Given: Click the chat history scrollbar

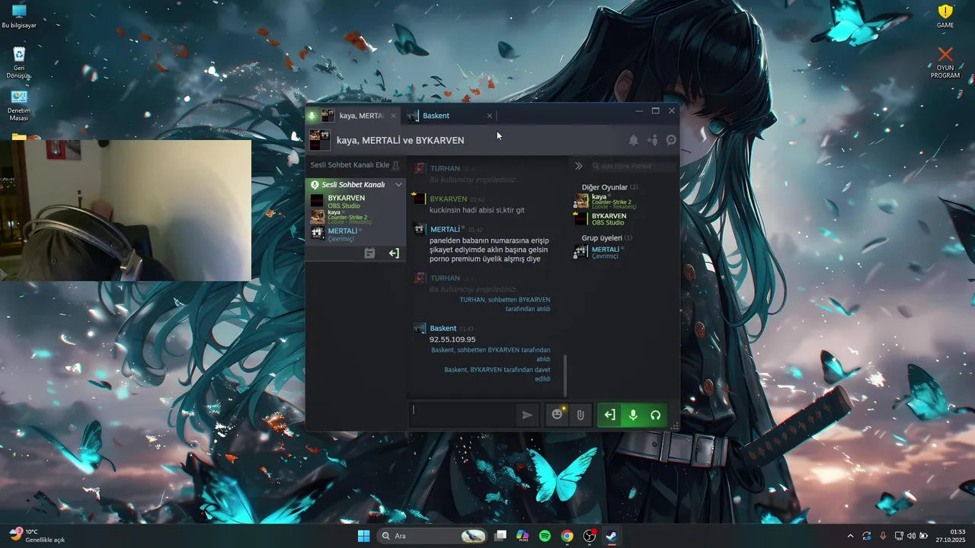Looking at the screenshot, I should click(x=566, y=374).
